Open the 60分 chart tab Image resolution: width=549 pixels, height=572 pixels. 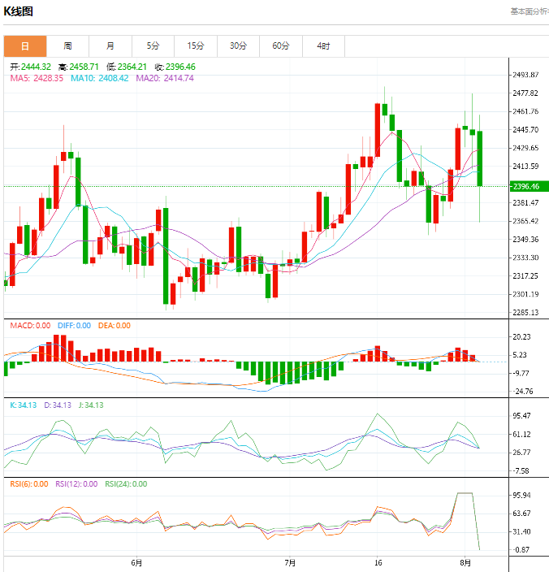pyautogui.click(x=281, y=46)
